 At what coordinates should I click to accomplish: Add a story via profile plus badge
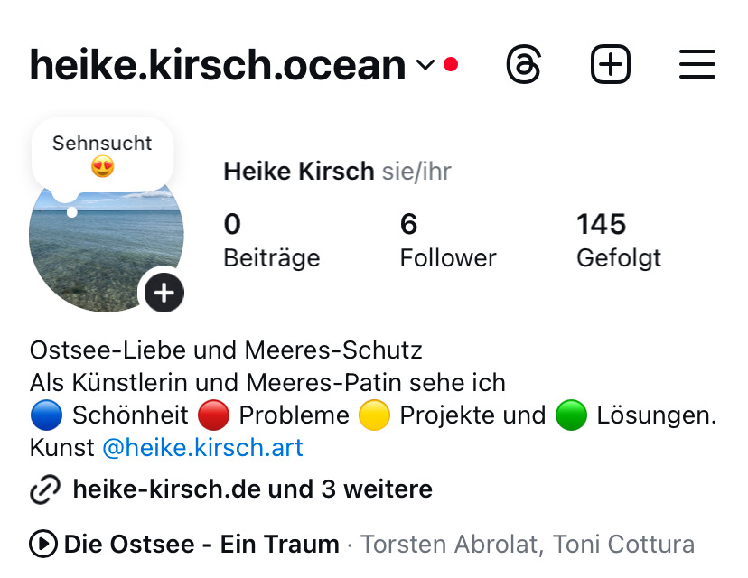pyautogui.click(x=164, y=293)
